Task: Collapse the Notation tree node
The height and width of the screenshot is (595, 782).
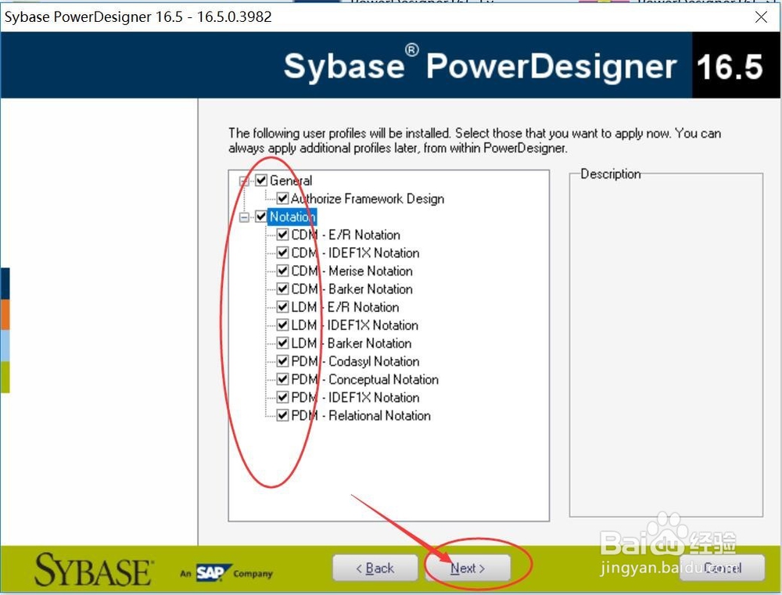Action: [244, 217]
